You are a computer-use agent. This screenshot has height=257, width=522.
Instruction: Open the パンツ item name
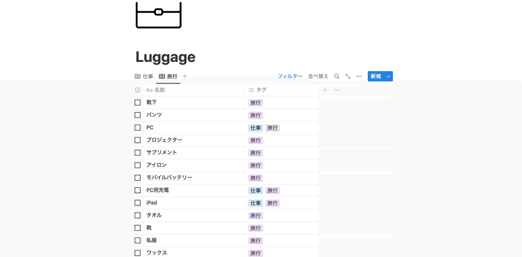[154, 115]
